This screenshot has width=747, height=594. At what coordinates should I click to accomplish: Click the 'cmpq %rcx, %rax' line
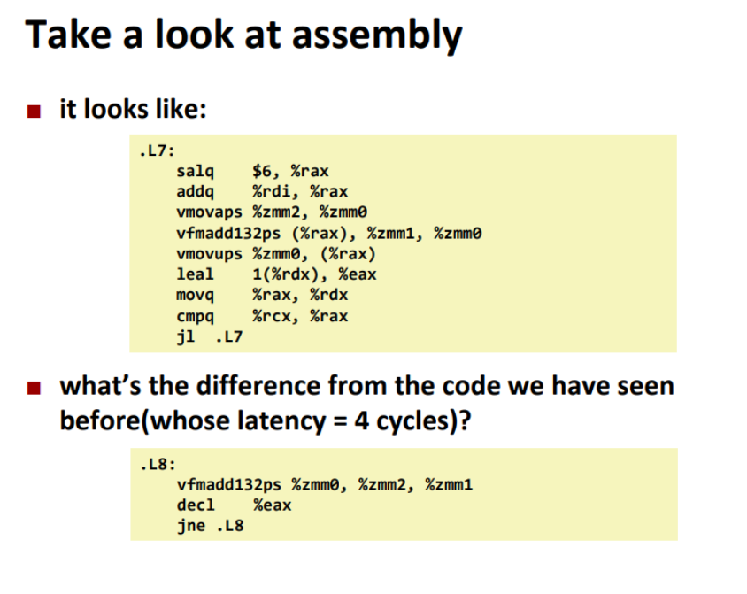pyautogui.click(x=262, y=316)
